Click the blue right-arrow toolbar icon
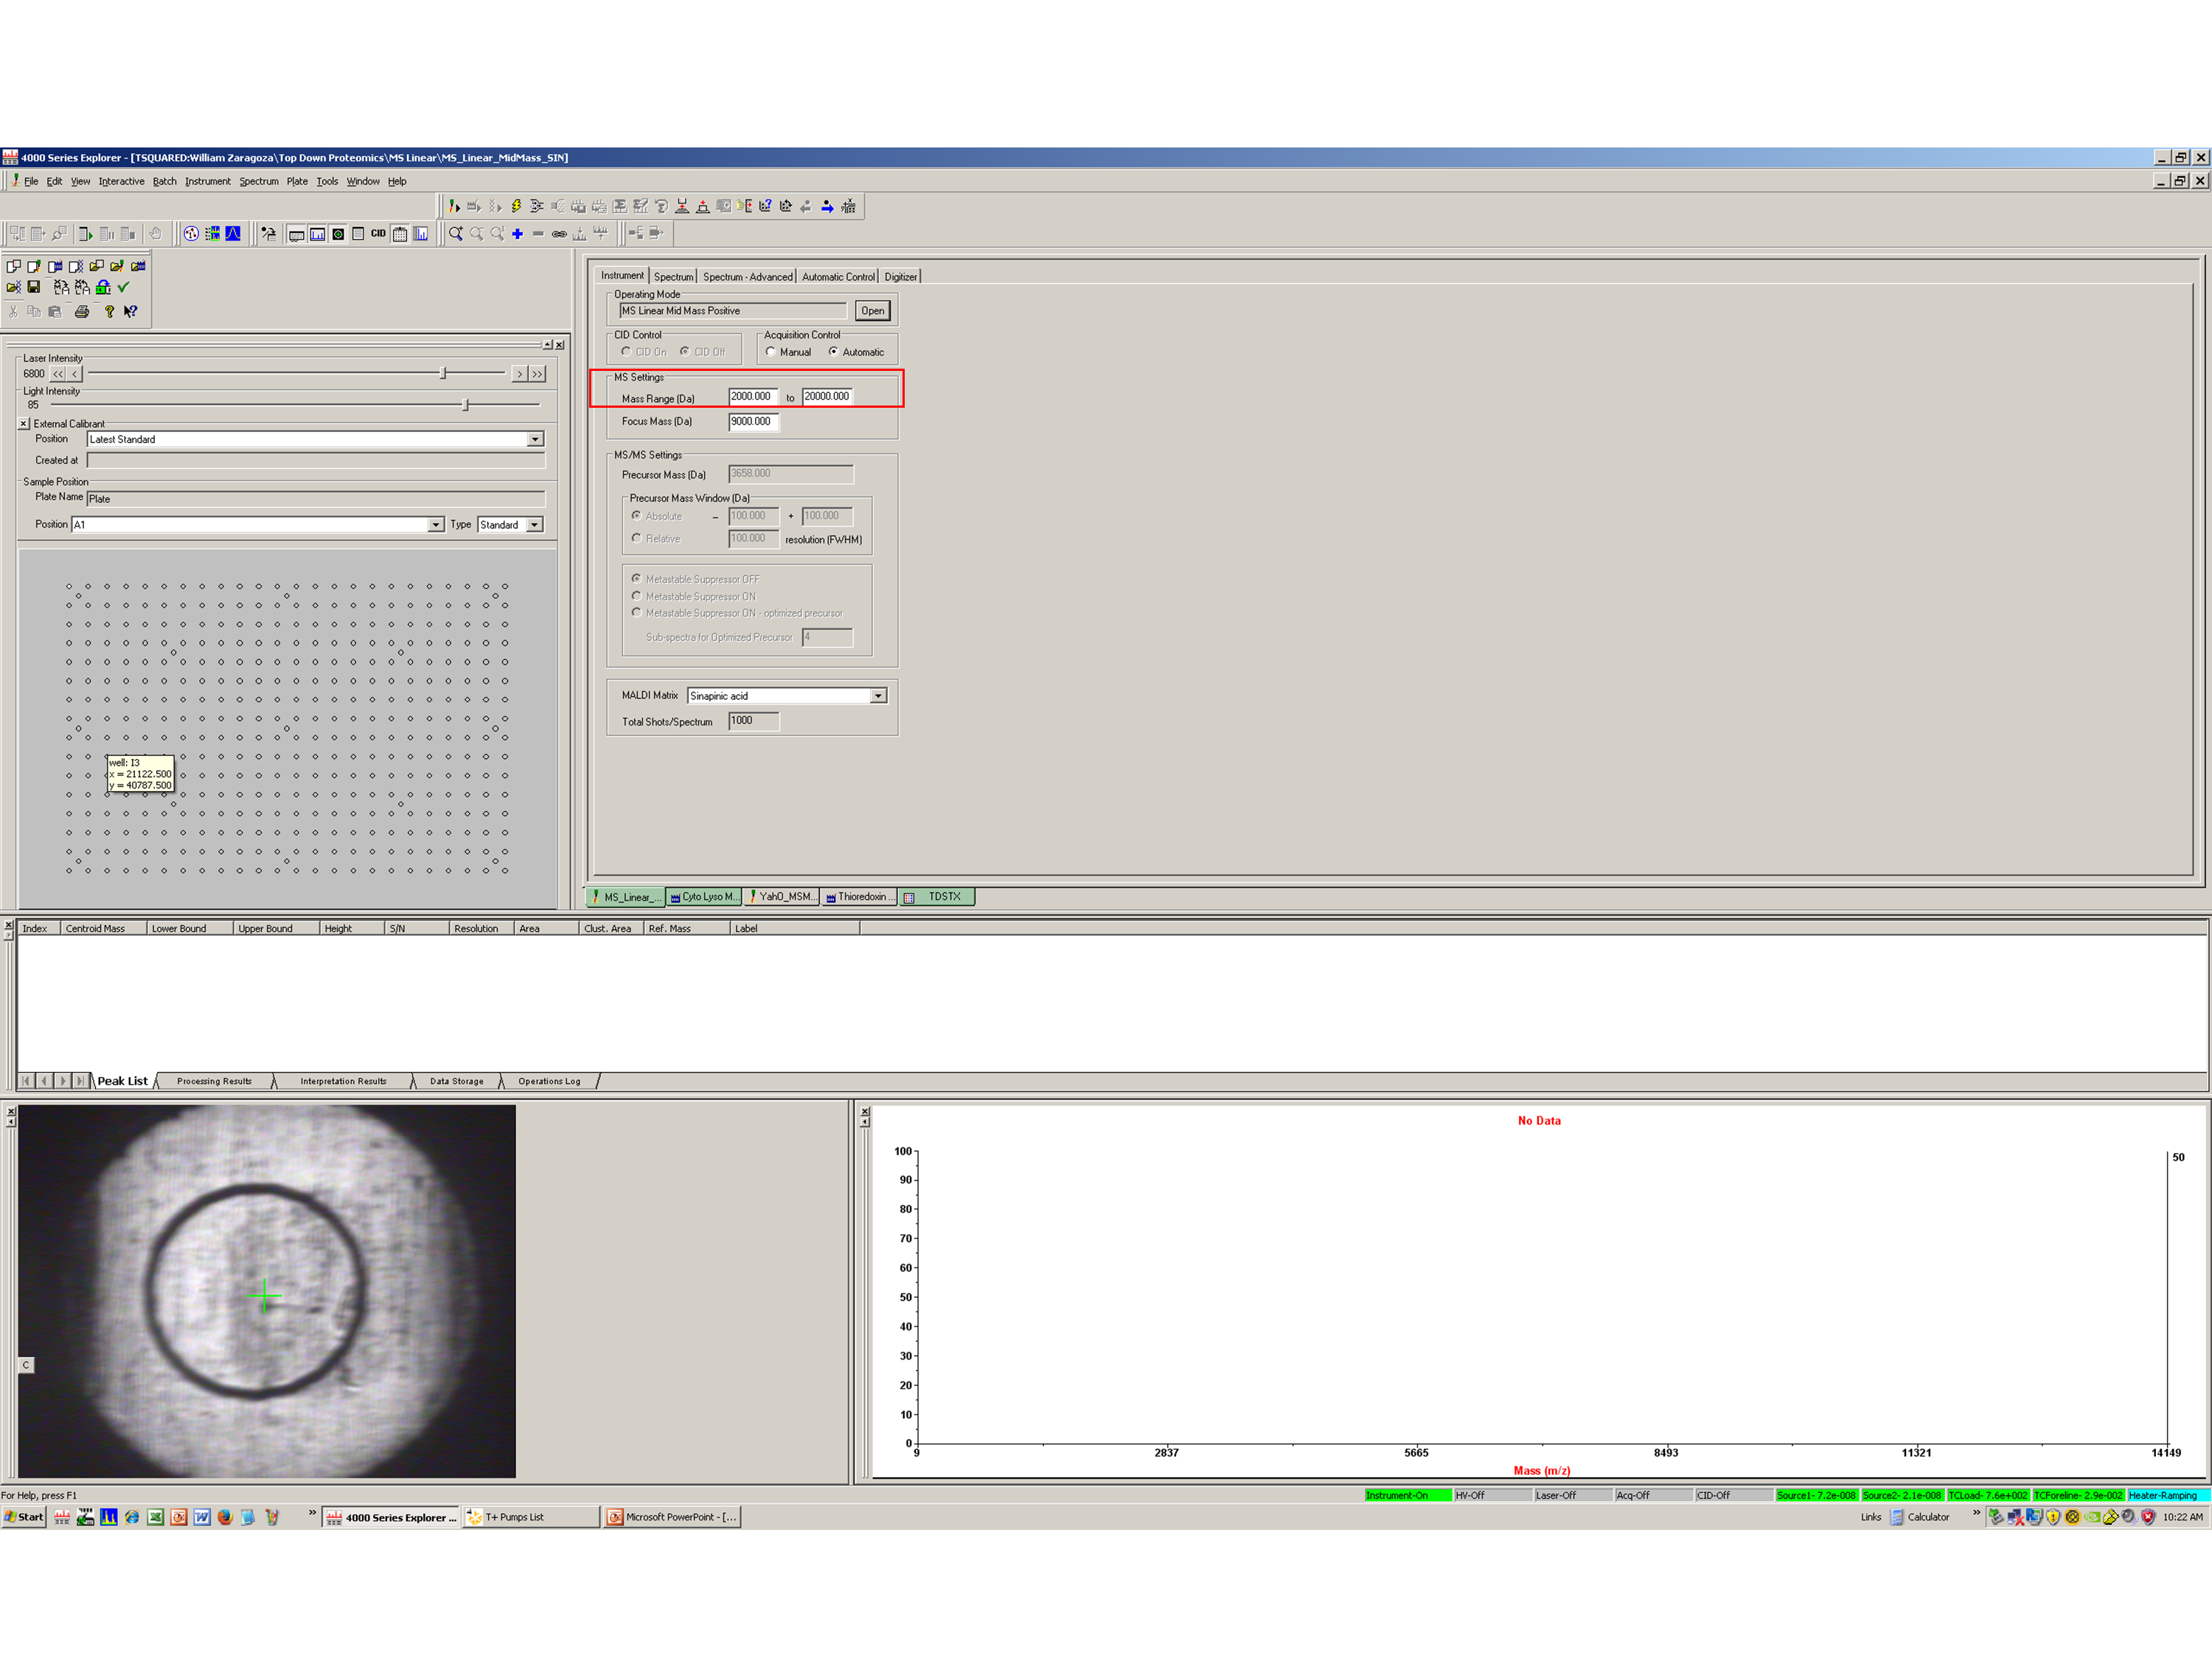The height and width of the screenshot is (1659, 2212). (x=827, y=206)
